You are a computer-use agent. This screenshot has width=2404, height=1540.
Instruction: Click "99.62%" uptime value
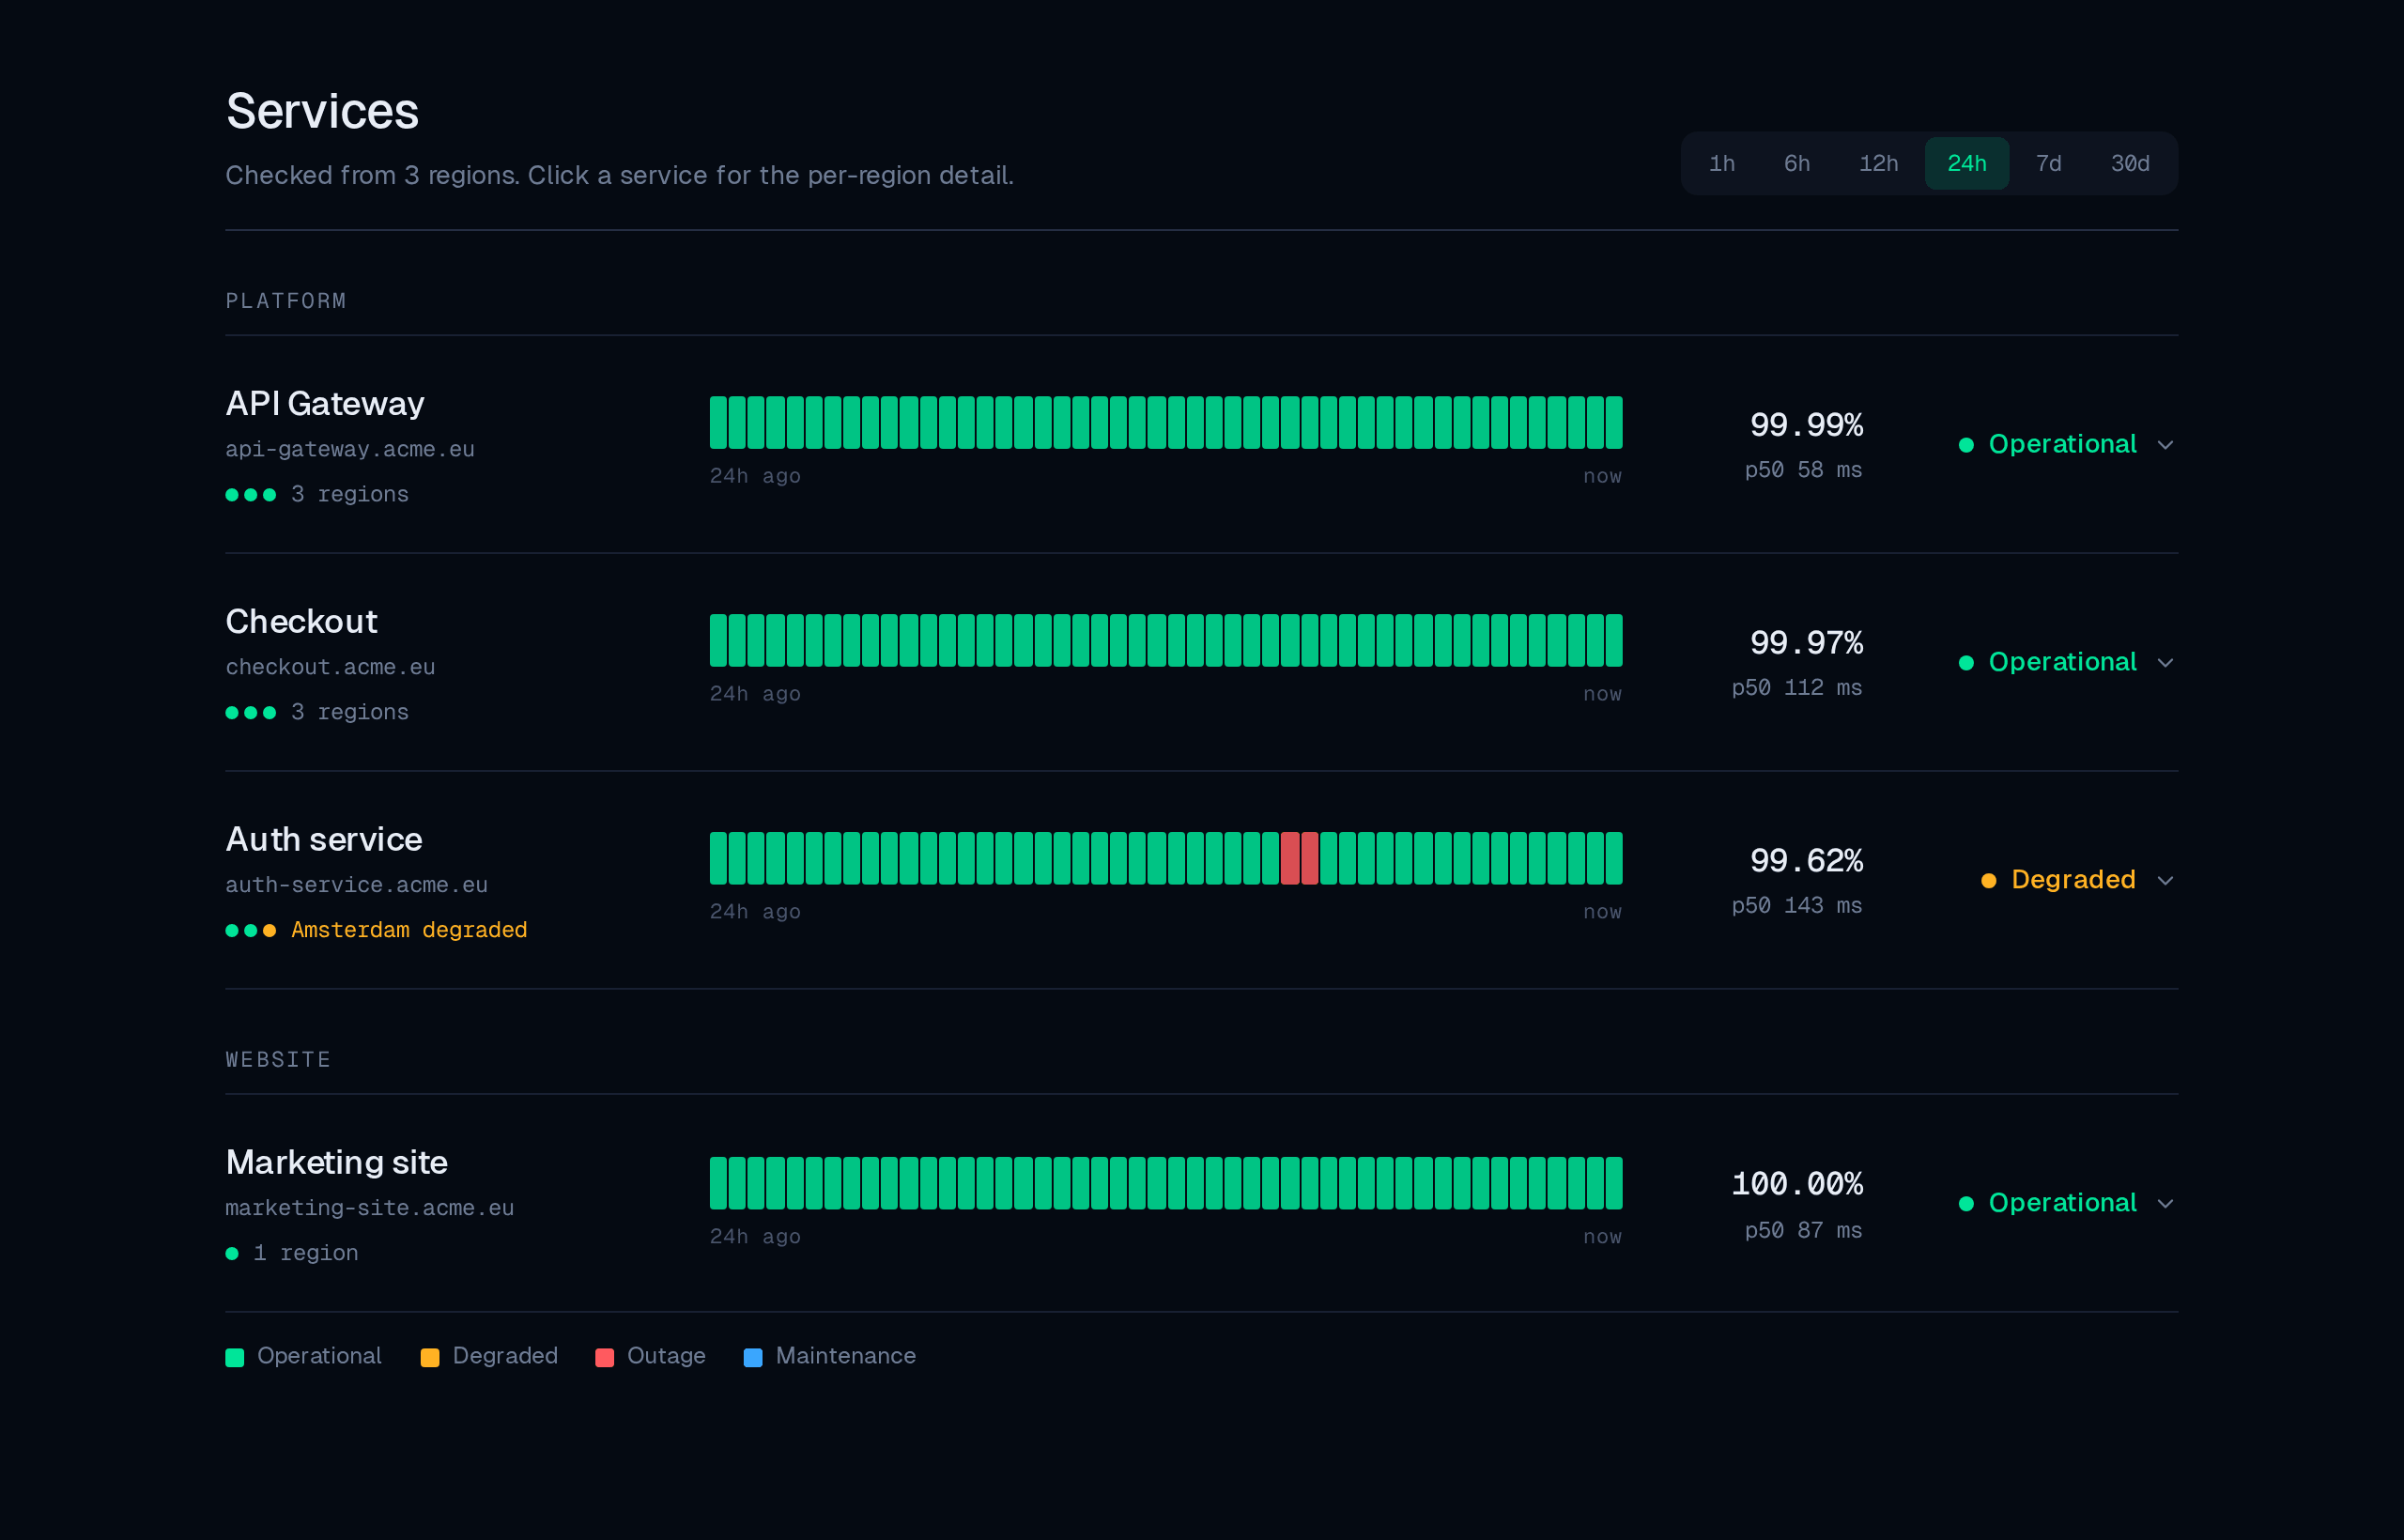1806,860
